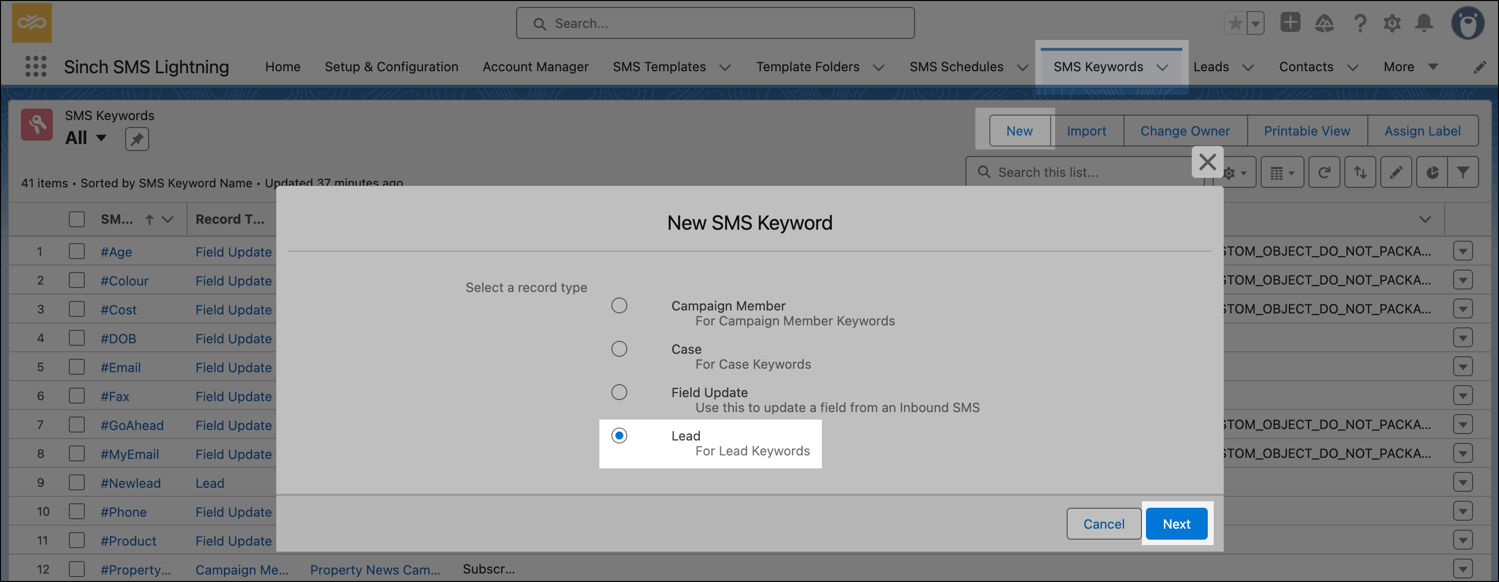
Task: Click the Assign Label button
Action: tap(1422, 131)
